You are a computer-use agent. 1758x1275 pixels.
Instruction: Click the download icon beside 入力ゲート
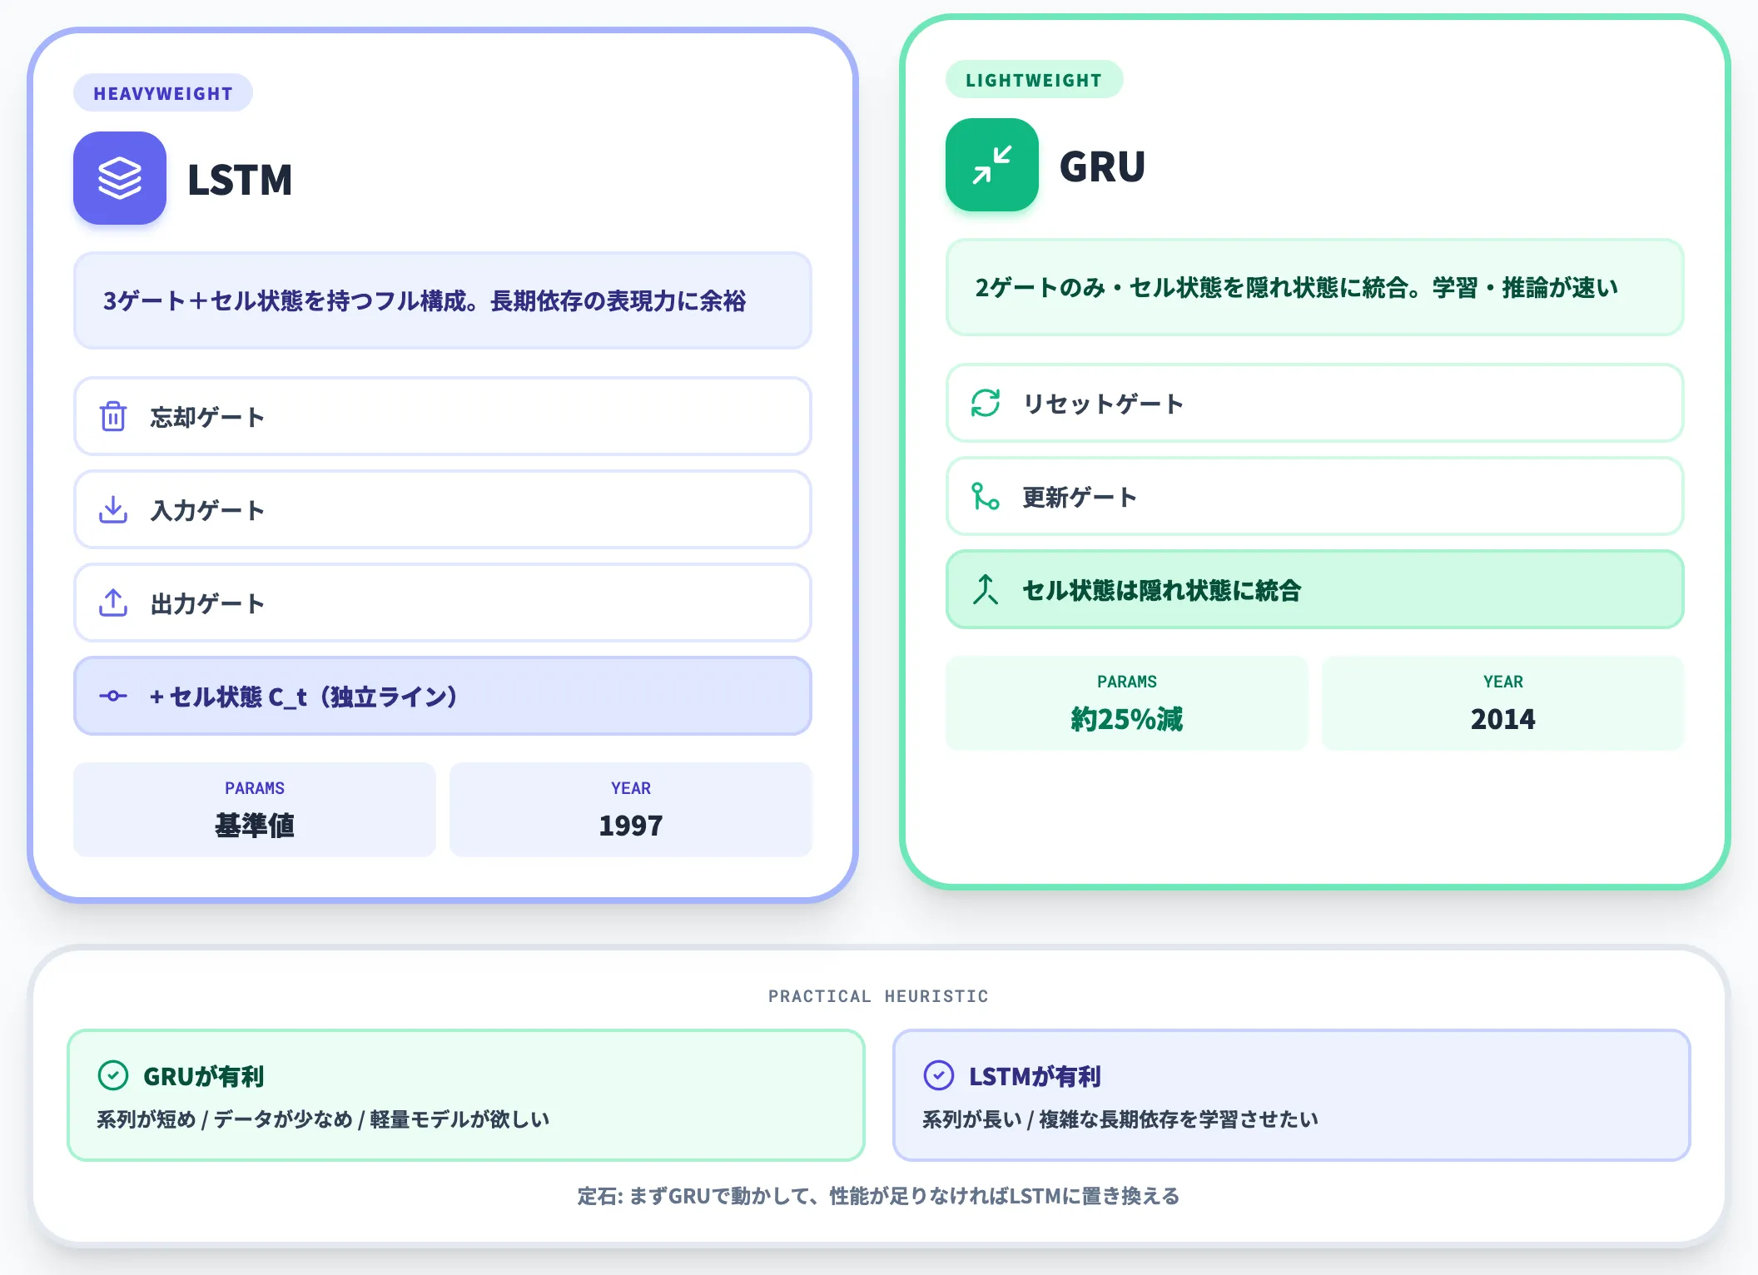point(113,509)
